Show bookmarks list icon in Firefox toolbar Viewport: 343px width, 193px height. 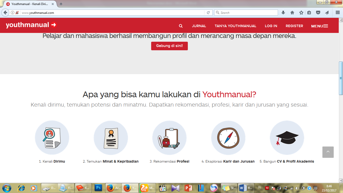309,13
